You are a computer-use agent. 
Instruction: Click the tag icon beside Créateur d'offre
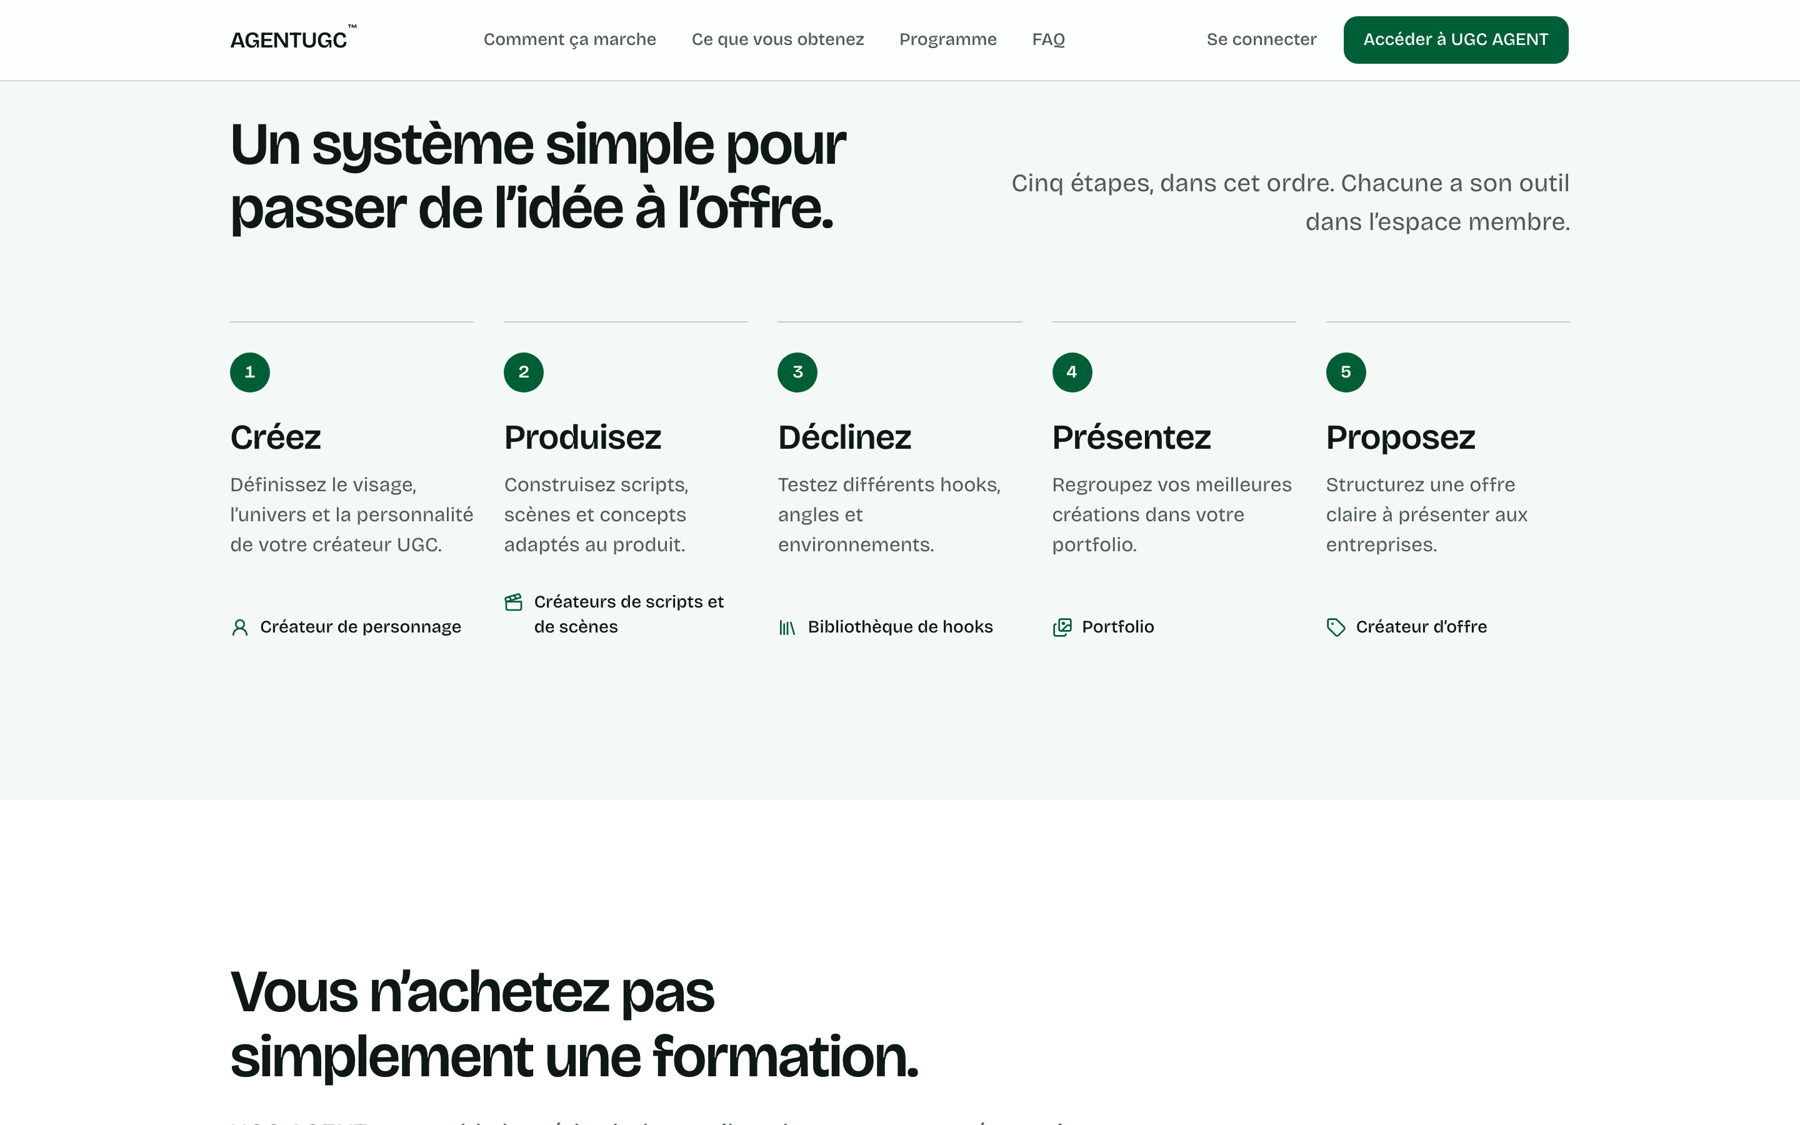[x=1336, y=627]
